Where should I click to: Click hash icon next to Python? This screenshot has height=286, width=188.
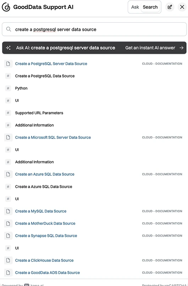[8, 88]
